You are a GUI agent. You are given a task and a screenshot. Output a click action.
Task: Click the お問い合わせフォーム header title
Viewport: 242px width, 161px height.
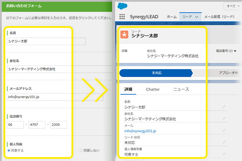click(x=24, y=6)
